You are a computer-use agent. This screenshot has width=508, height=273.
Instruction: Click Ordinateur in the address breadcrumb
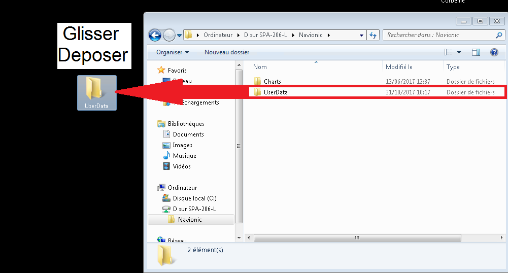click(218, 35)
